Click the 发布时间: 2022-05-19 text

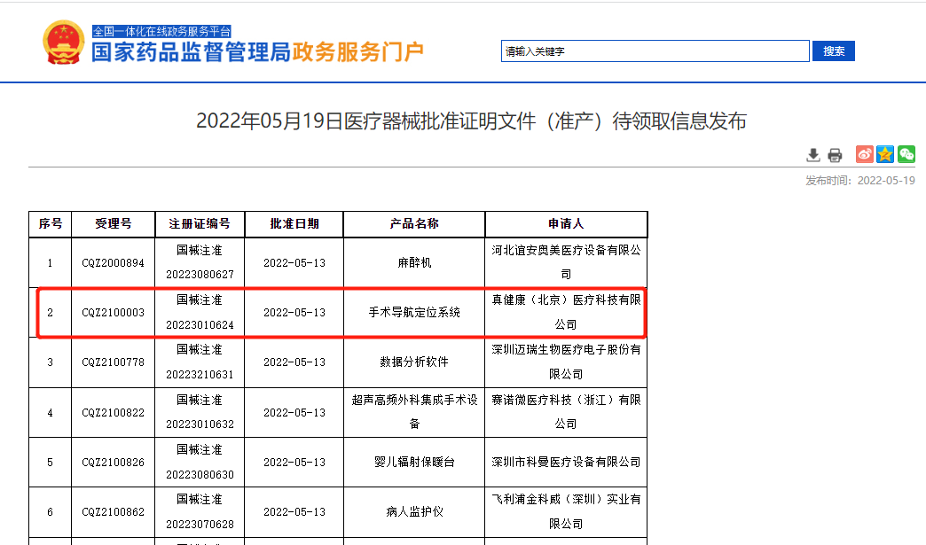(x=860, y=181)
